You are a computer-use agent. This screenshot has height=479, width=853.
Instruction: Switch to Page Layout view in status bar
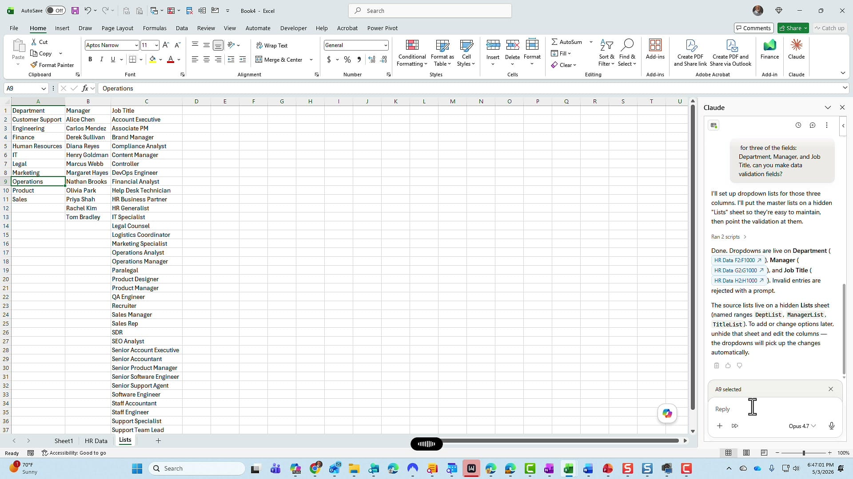click(x=746, y=453)
